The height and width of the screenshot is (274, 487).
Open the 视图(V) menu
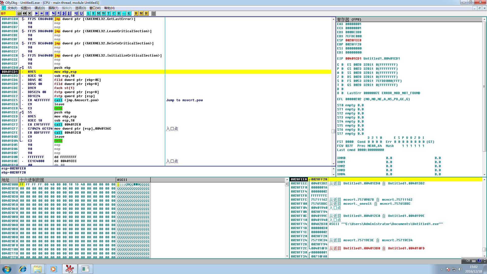pos(26,8)
